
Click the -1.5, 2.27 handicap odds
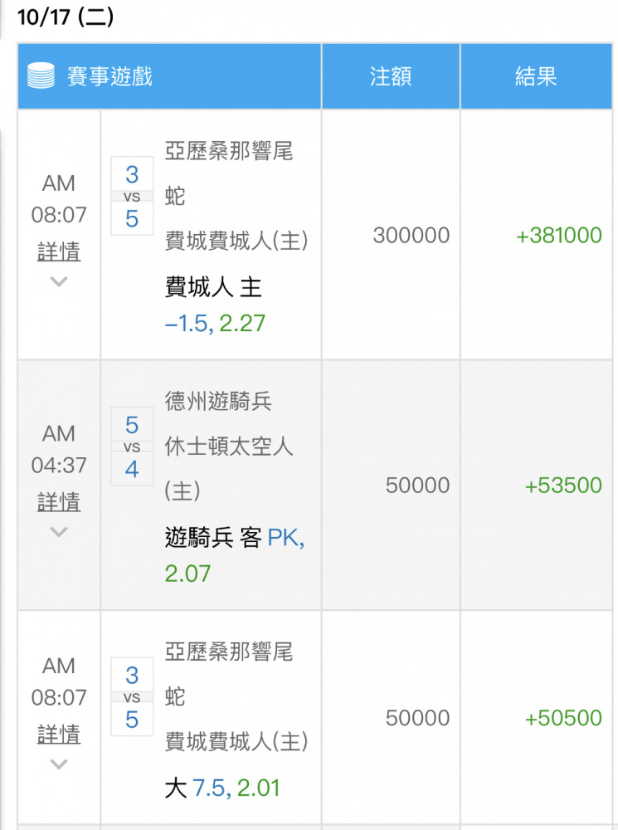(x=215, y=323)
